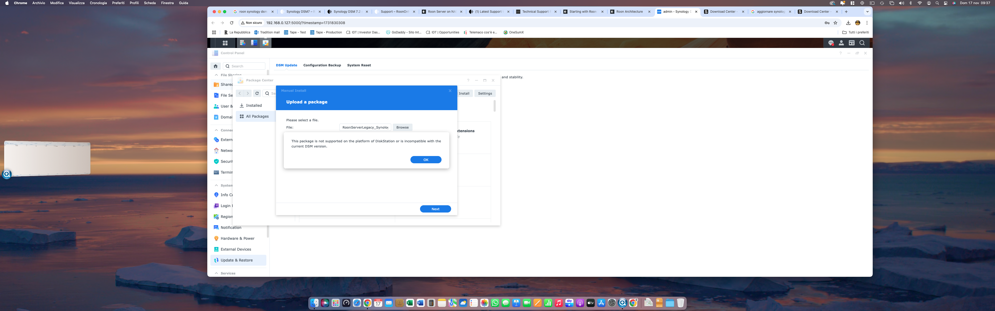Click the Non sicuro site info chip
995x311 pixels.
[251, 23]
